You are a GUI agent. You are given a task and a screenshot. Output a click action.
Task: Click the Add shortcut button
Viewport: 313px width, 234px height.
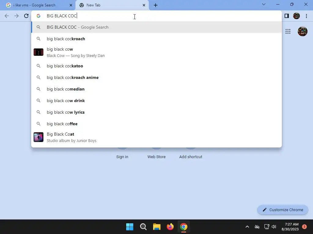(x=191, y=157)
